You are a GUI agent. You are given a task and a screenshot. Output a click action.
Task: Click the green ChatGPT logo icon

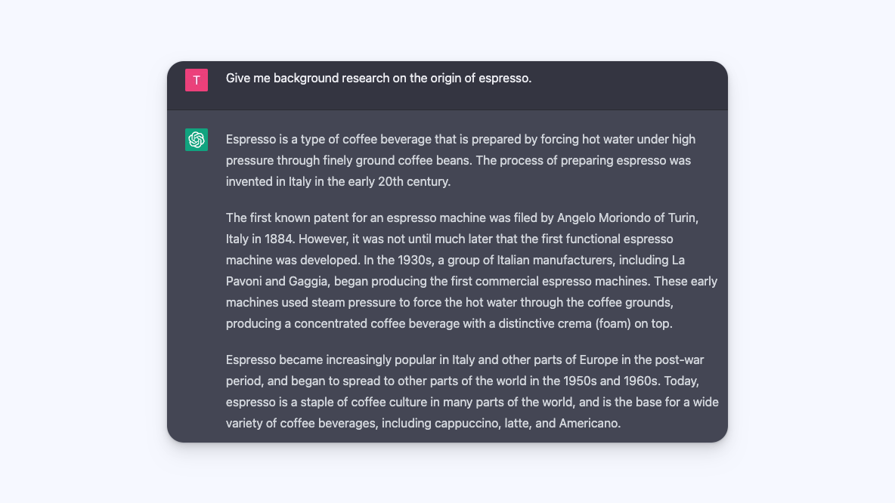point(197,140)
